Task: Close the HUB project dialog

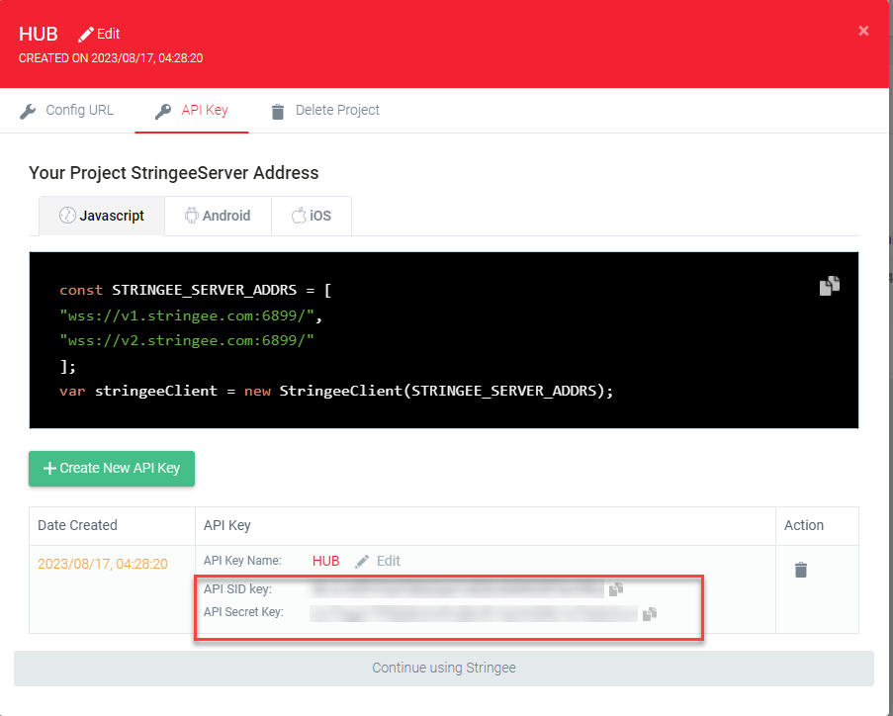Action: point(863,31)
